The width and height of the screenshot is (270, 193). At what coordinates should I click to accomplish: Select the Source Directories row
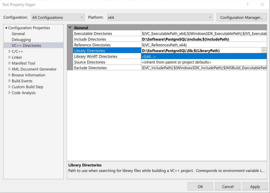[107, 62]
